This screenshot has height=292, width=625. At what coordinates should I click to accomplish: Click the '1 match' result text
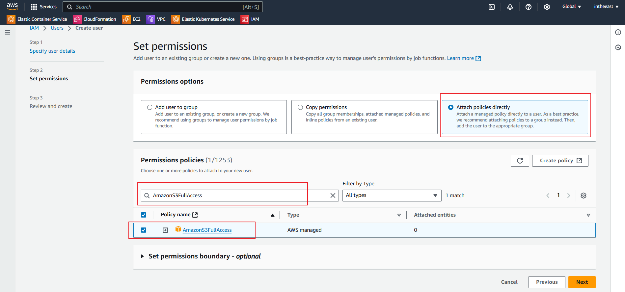click(455, 196)
